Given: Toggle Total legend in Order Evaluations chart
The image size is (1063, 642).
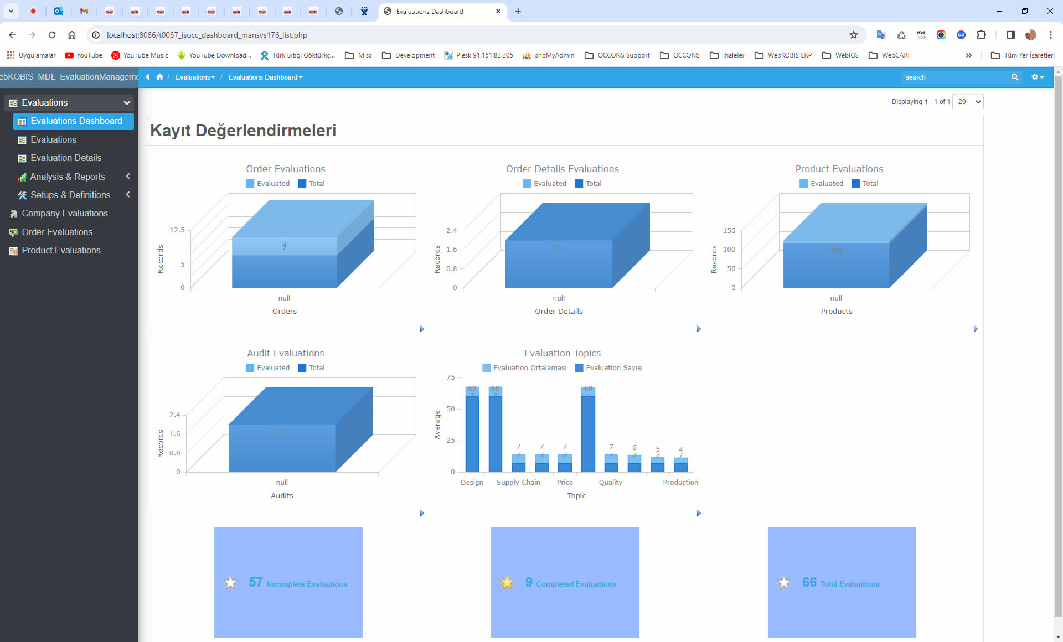Looking at the screenshot, I should (311, 184).
